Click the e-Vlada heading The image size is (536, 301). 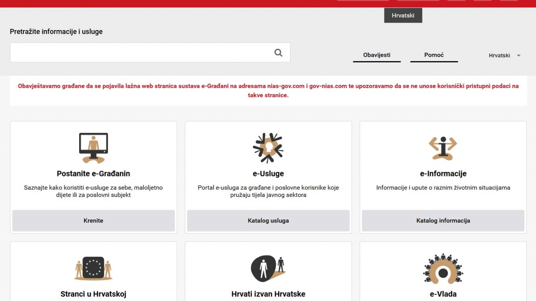coord(443,294)
